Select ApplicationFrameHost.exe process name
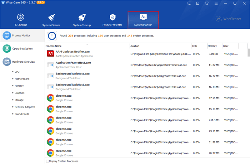Viewport: 250px width, 164px height. click(73, 63)
